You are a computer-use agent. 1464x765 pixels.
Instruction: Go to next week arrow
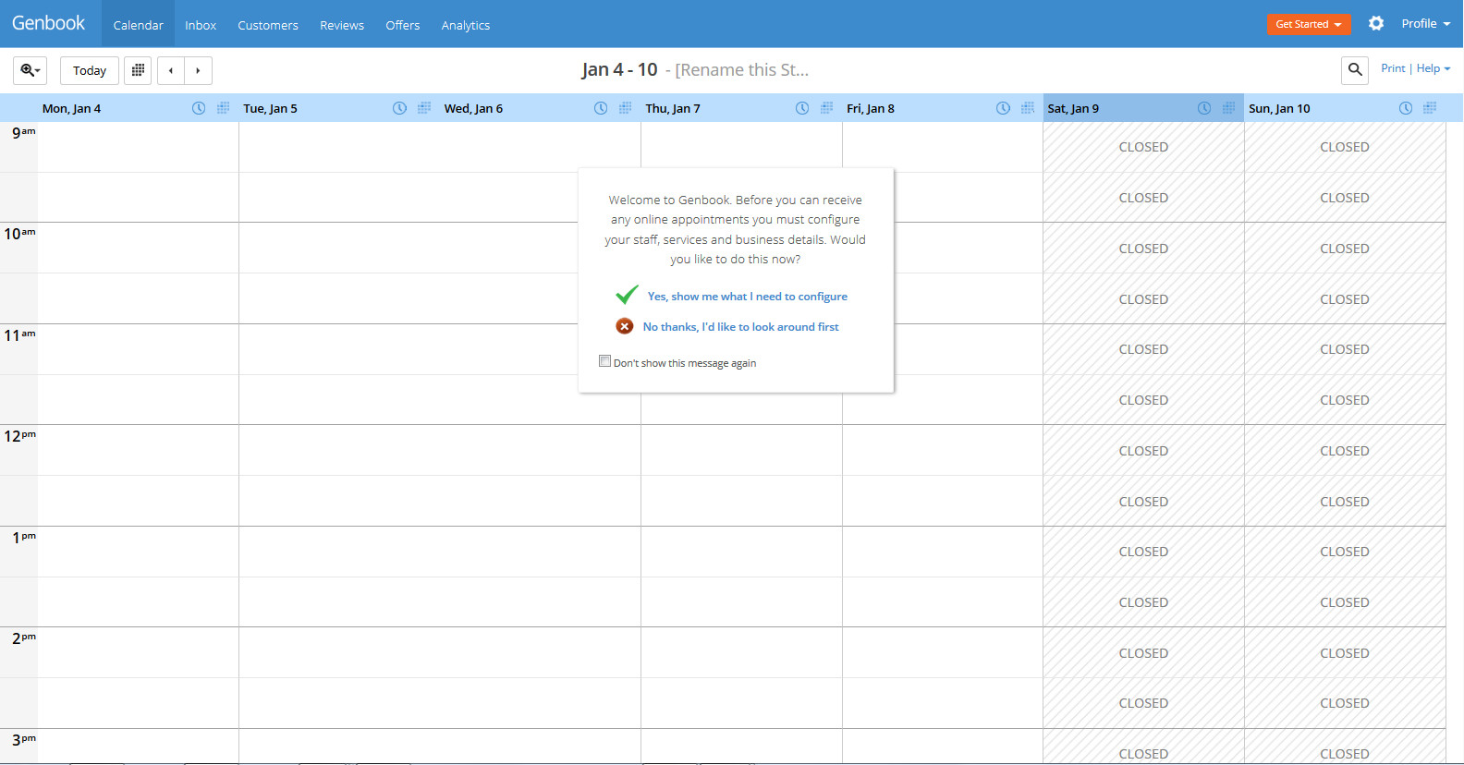click(x=198, y=70)
